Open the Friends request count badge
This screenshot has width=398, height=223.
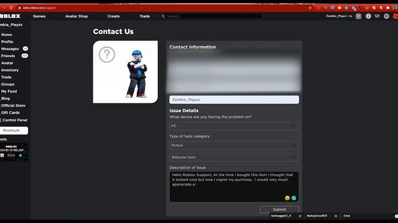coord(25,56)
